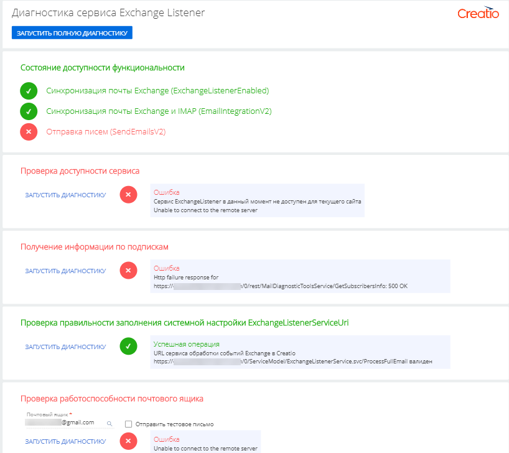Click 'Синхронизация почты Exchange (ExchangeListenerEnabled)' text
Viewport: 509px width, 453px height.
coord(157,91)
